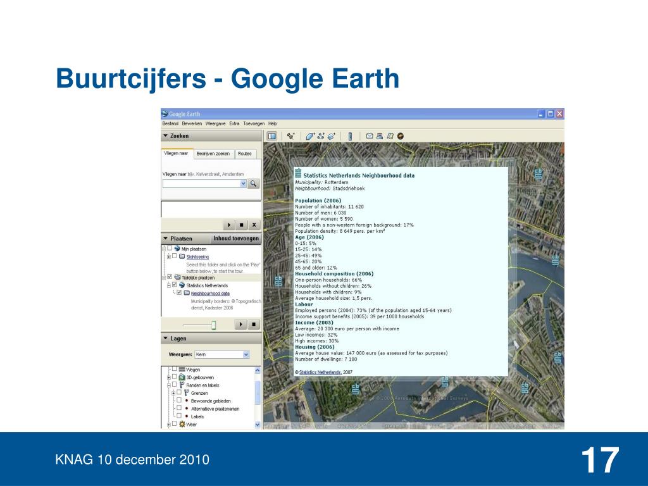Open the Vliegen naar history dropdown arrow

tap(244, 184)
